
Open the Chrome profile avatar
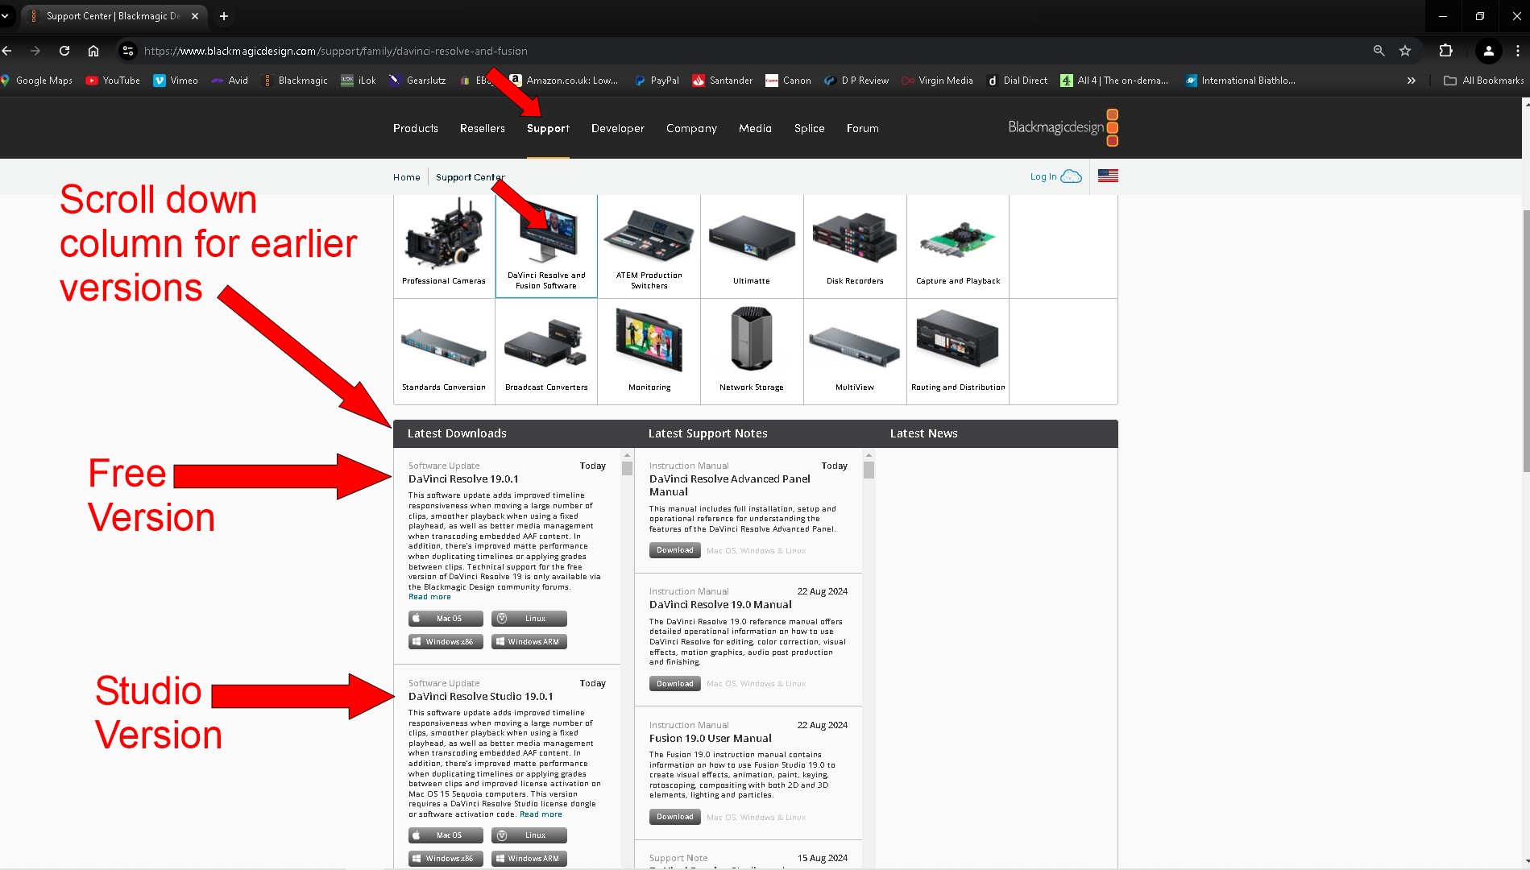(1488, 51)
